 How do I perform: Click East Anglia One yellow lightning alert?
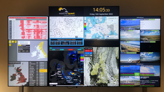click(x=43, y=70)
